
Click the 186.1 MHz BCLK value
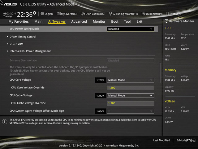tap(170, 49)
